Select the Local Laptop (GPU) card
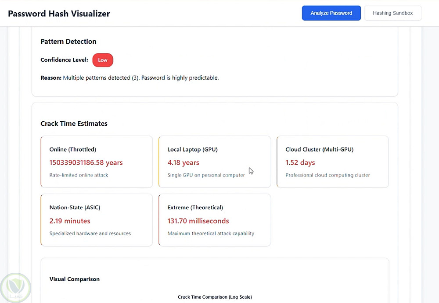This screenshot has height=303, width=439. click(215, 162)
